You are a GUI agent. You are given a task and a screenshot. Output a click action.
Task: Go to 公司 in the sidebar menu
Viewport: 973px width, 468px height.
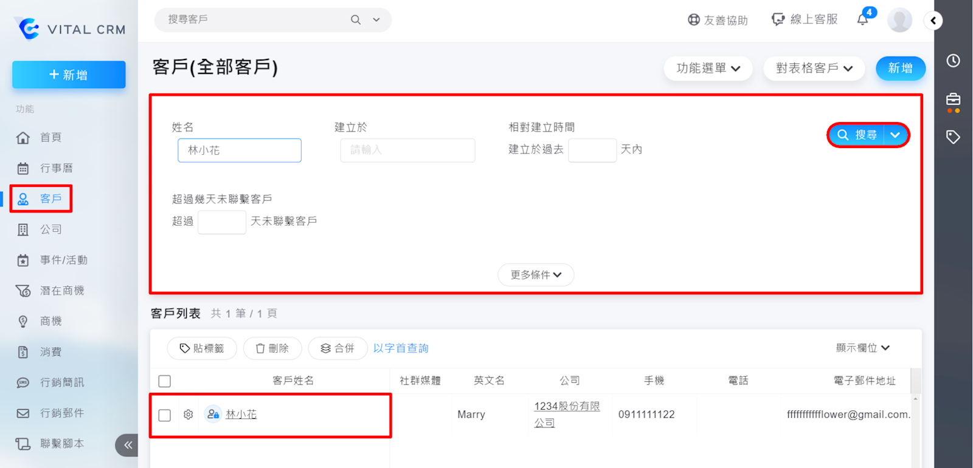[x=51, y=229]
